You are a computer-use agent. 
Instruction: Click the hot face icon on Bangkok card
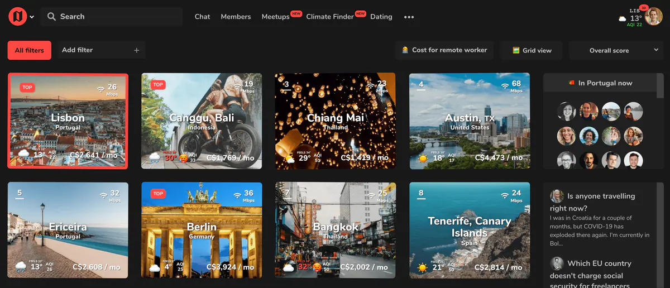[317, 267]
